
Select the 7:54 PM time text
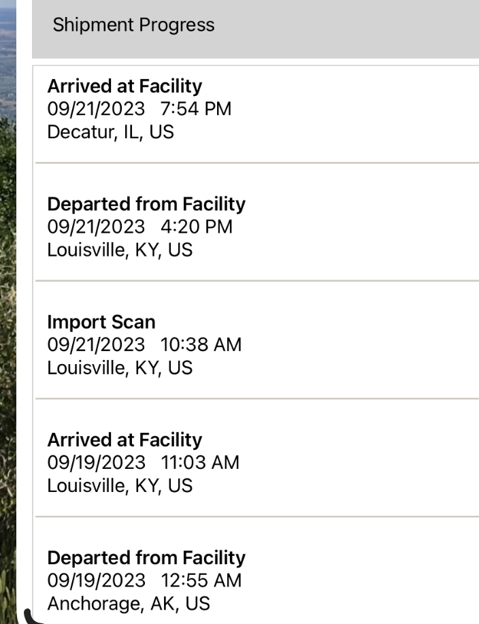point(196,109)
